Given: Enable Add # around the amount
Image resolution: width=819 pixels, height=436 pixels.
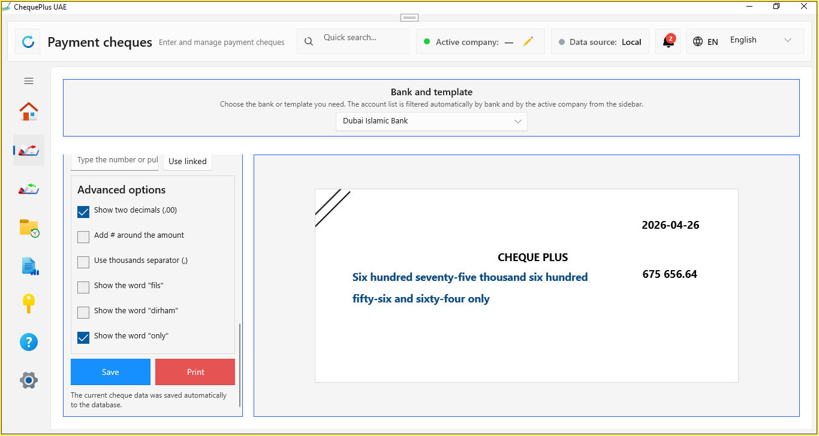Looking at the screenshot, I should (x=83, y=237).
